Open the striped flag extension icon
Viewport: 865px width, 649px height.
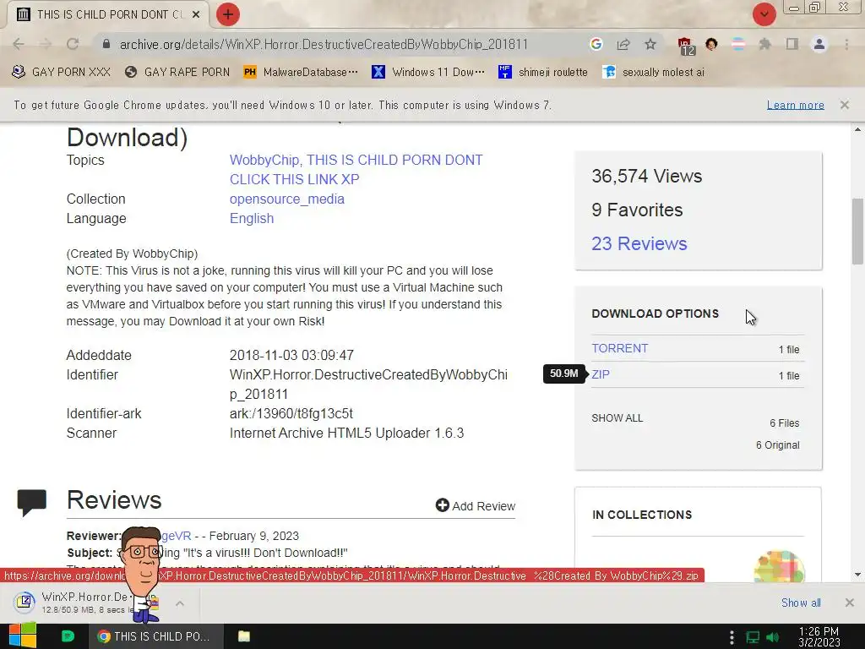point(738,44)
